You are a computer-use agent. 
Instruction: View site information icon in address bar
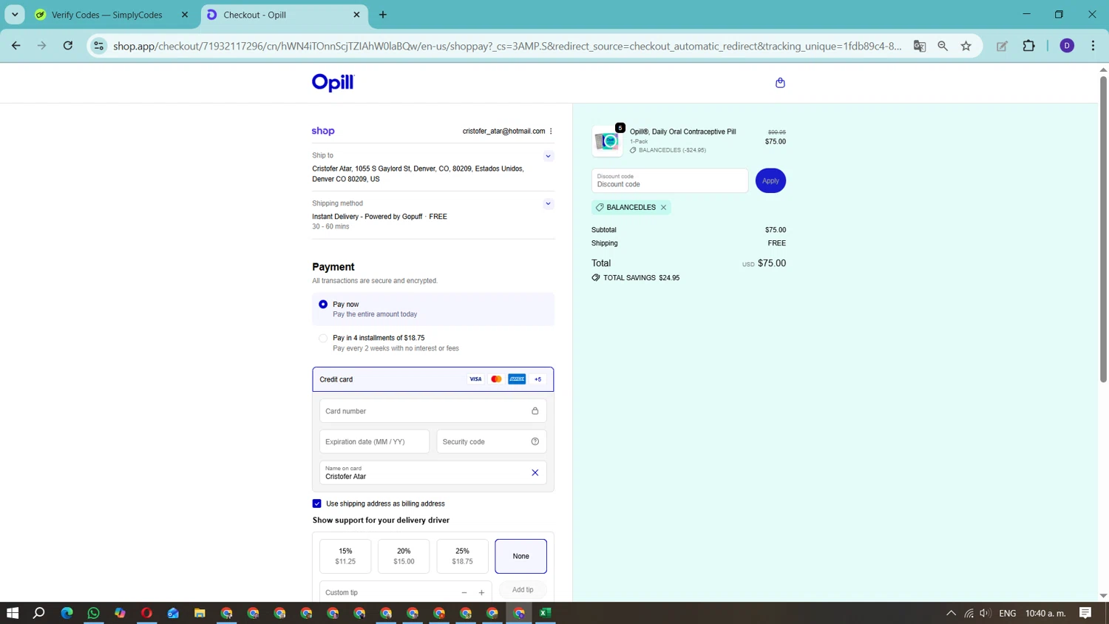click(98, 46)
